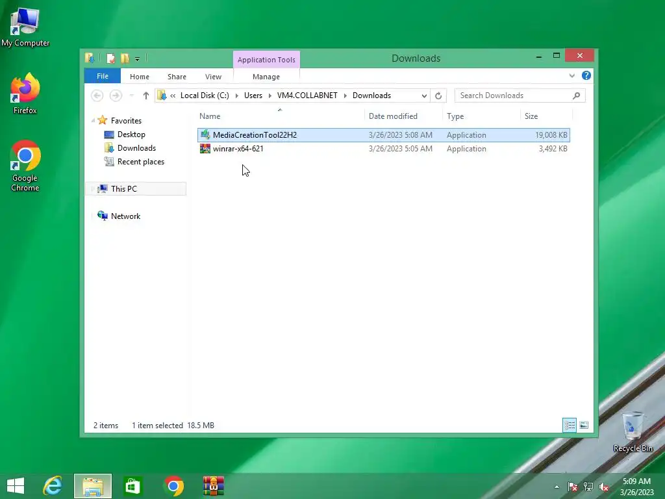This screenshot has width=665, height=499.
Task: Select File Explorer in the taskbar
Action: point(93,486)
